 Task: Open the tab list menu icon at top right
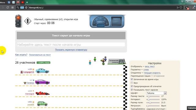click(x=182, y=2)
